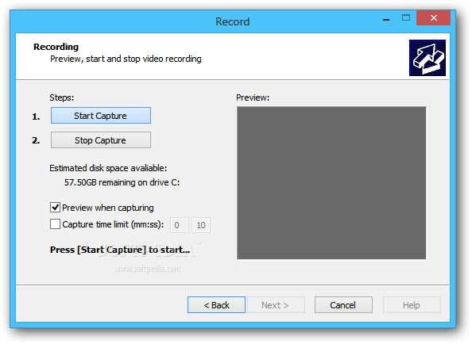The width and height of the screenshot is (472, 344).
Task: Click the wizard logo icon in the header
Action: tap(428, 58)
